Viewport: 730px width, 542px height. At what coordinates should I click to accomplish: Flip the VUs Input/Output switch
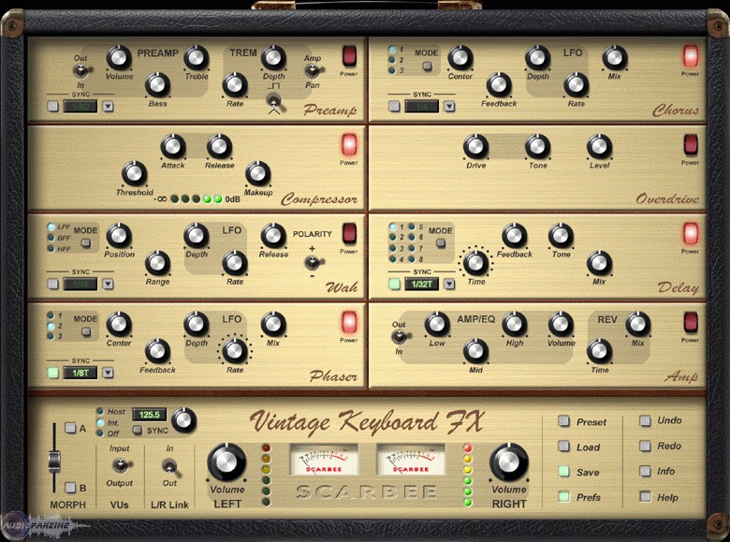121,465
